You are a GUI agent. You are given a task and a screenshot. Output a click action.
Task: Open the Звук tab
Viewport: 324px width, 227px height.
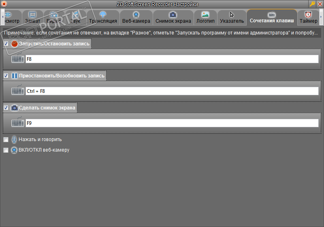(75, 17)
